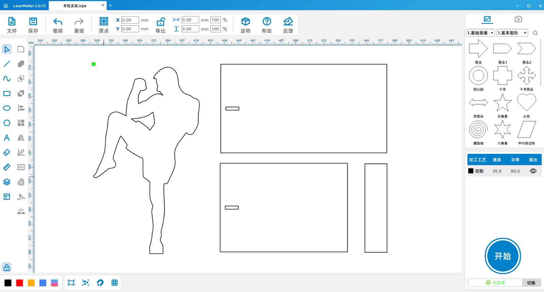Select the polygon hexagon tool

click(x=7, y=123)
